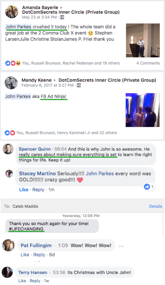Open the DotComSecrets Inner Circle group link in Mandy's post
This screenshot has width=165, height=285.
pos(107,80)
